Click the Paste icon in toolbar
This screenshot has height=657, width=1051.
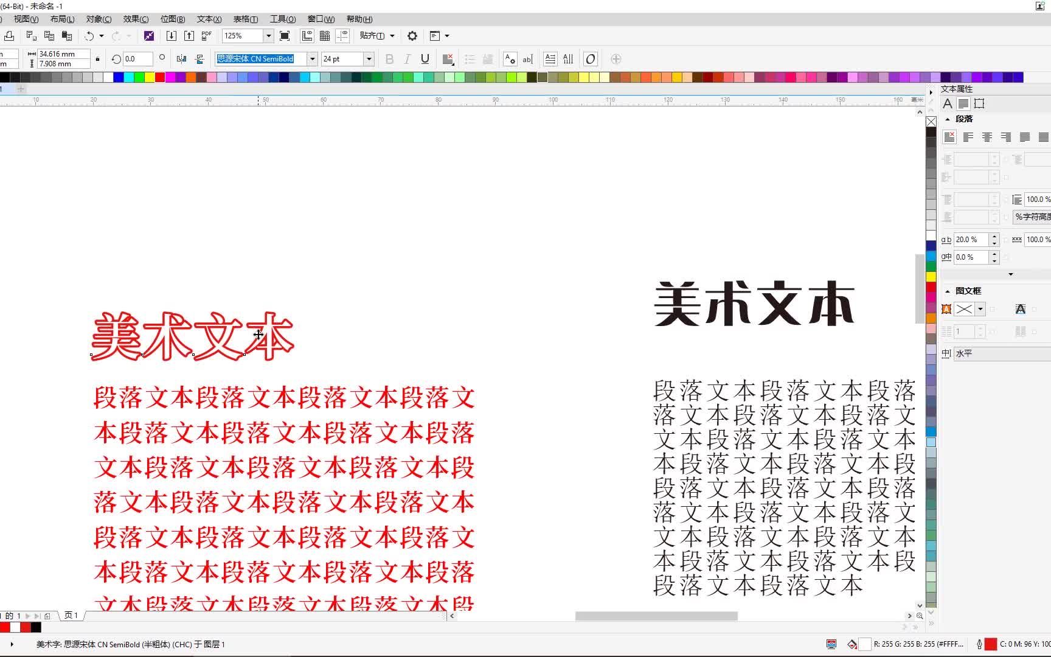(x=67, y=36)
